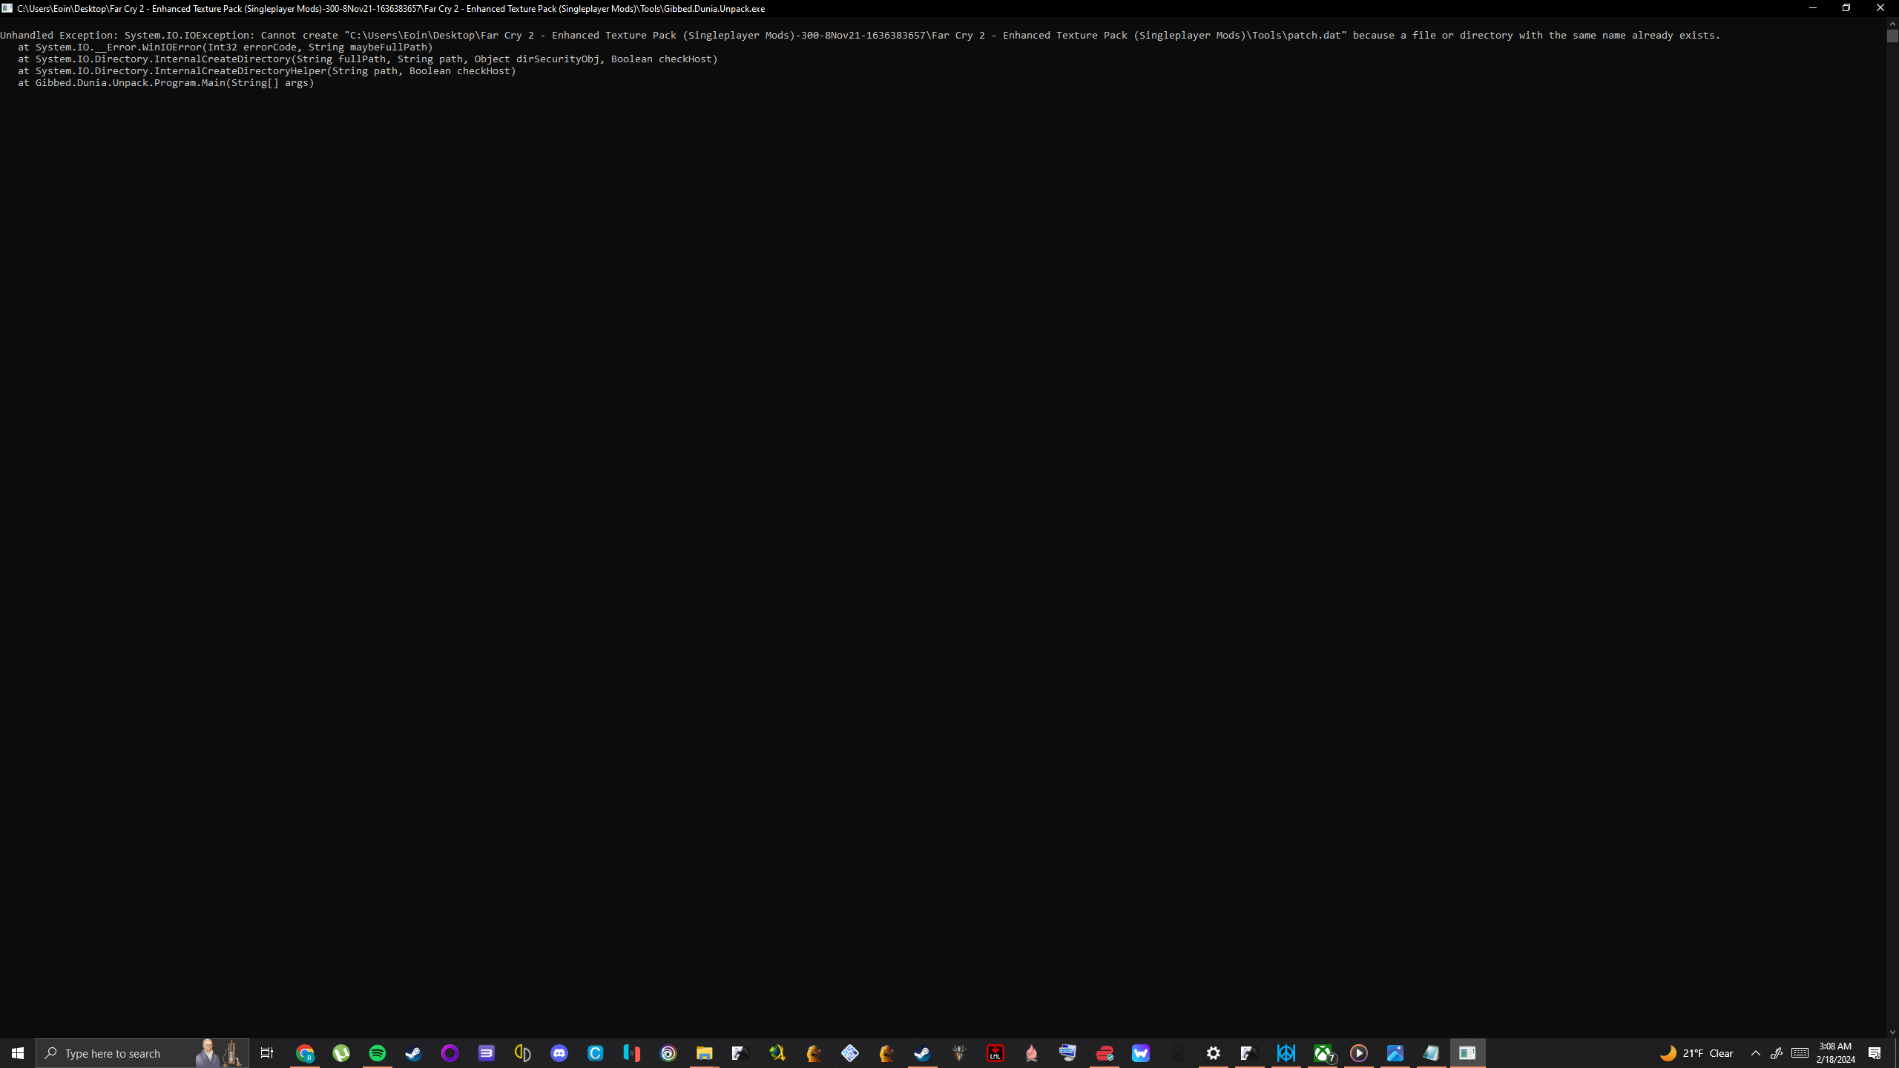Open the notification center

tap(1875, 1053)
